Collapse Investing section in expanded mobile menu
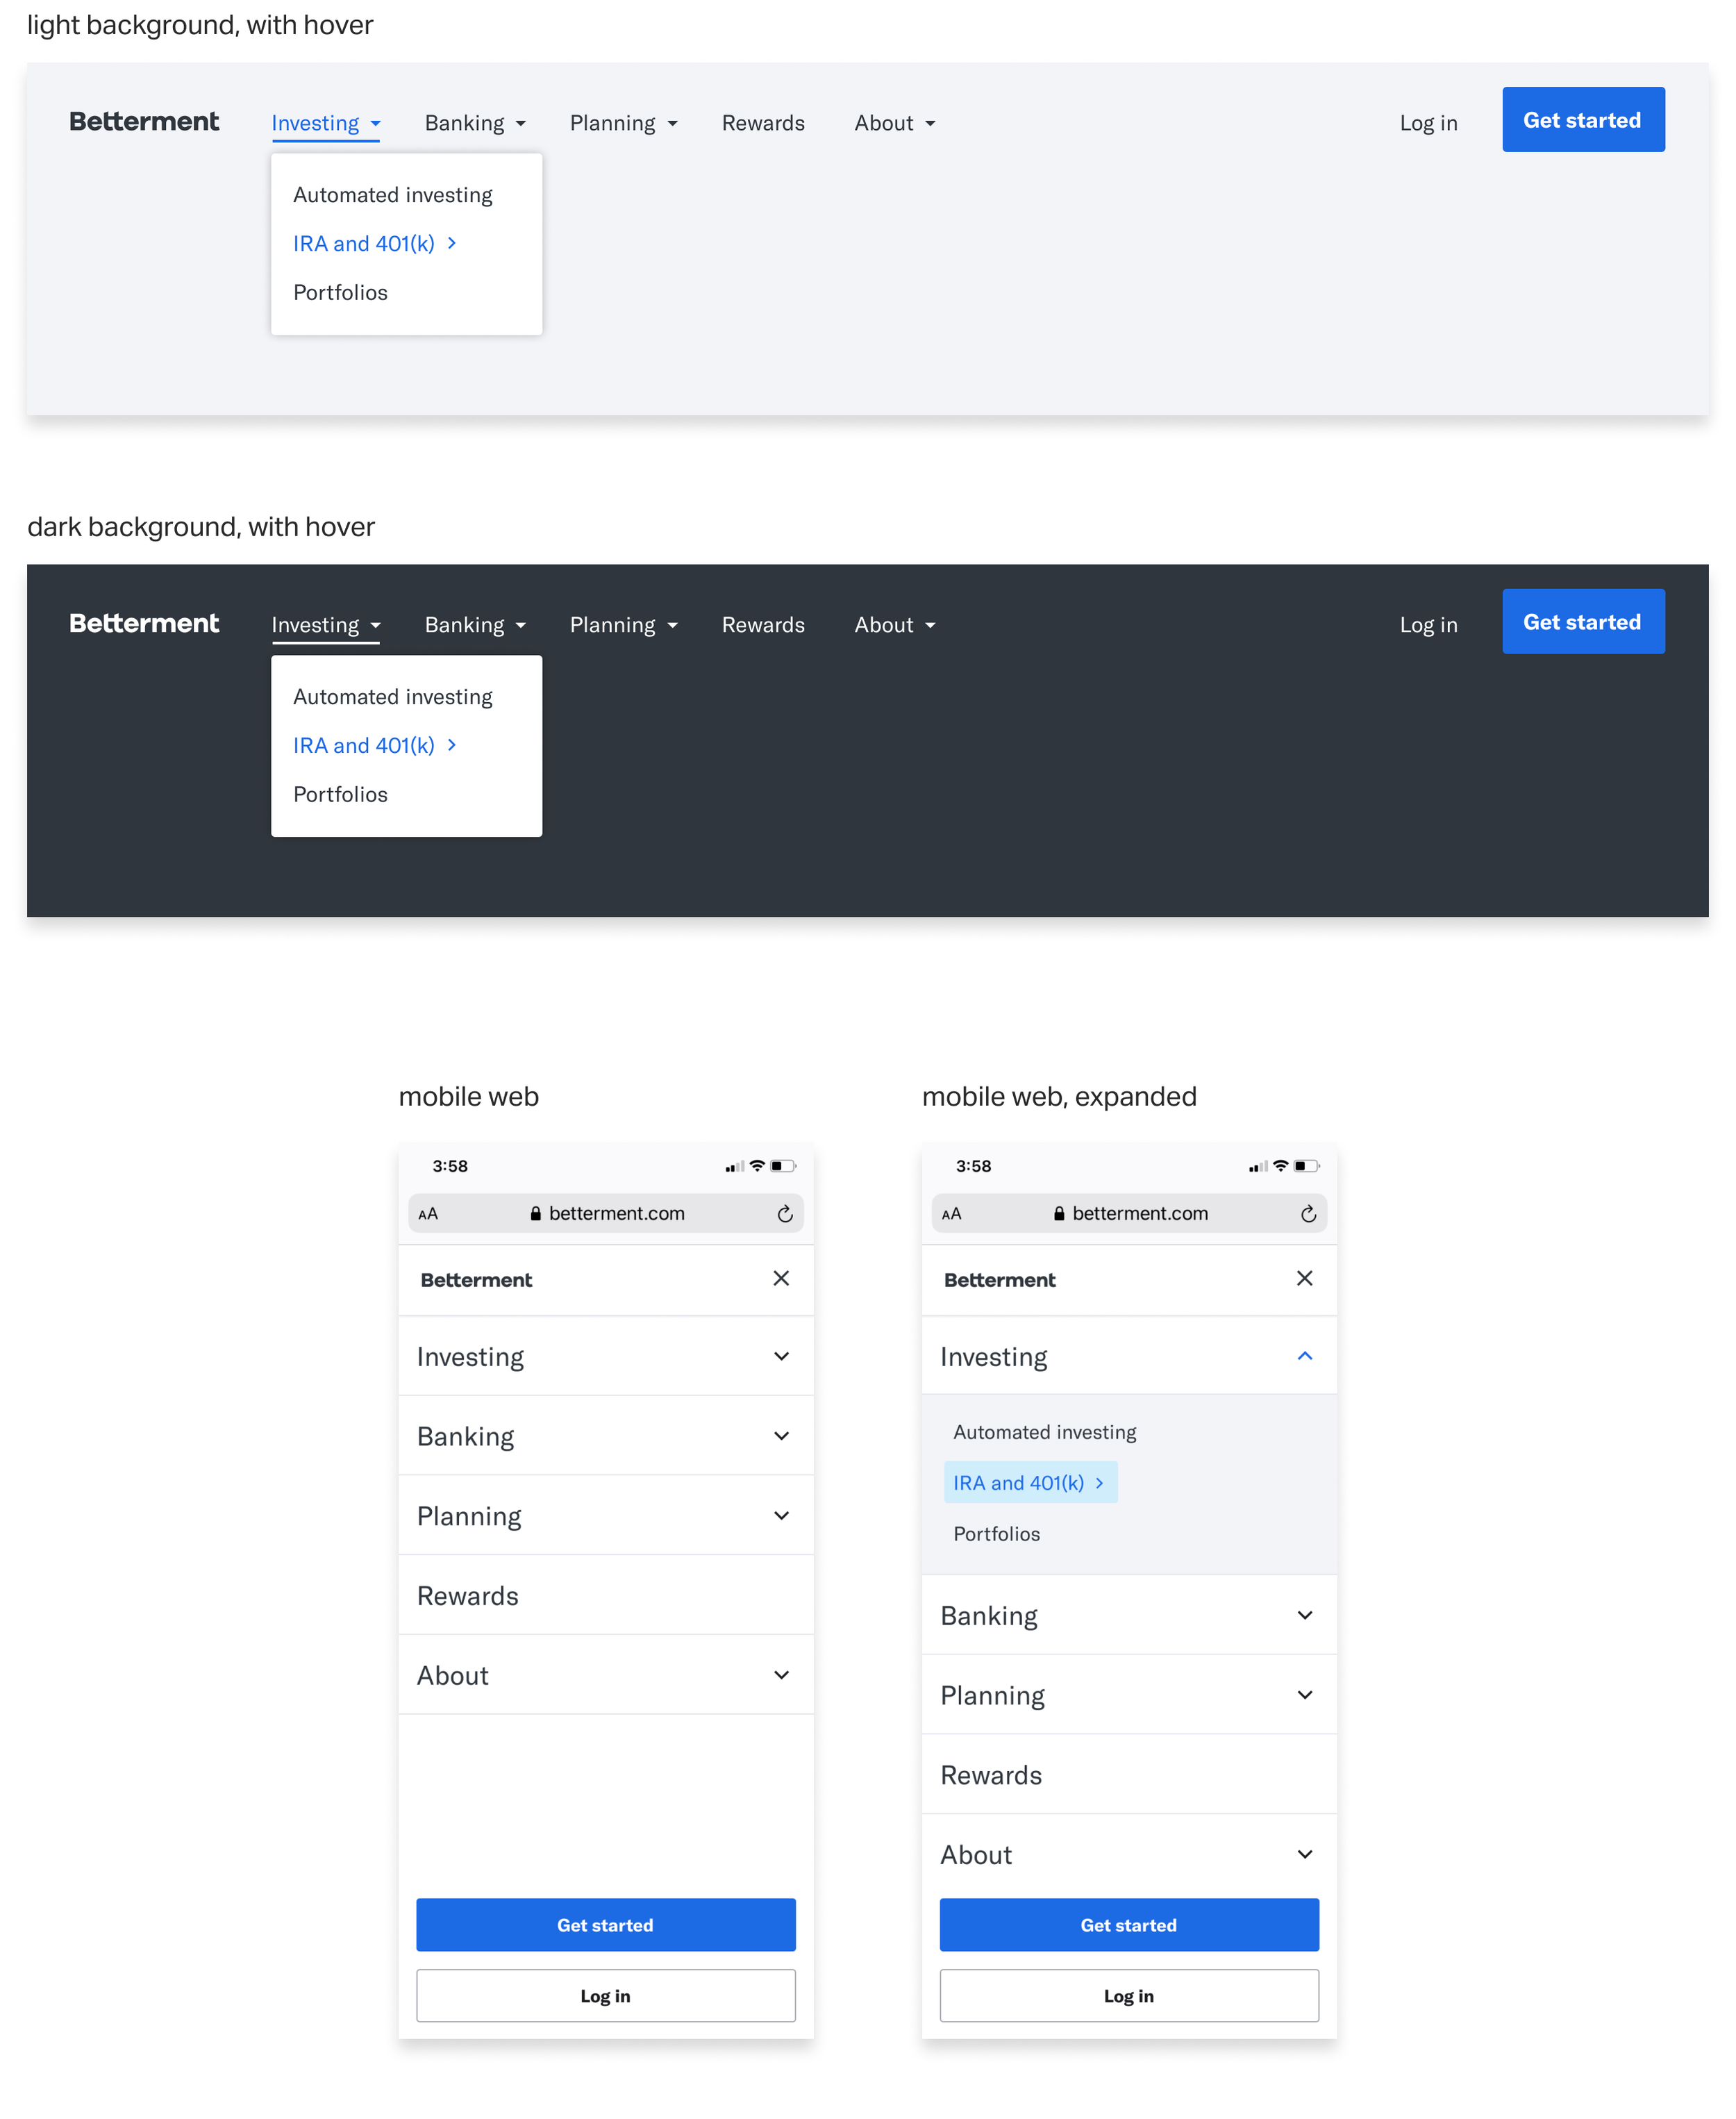Image resolution: width=1736 pixels, height=2119 pixels. coord(1304,1356)
